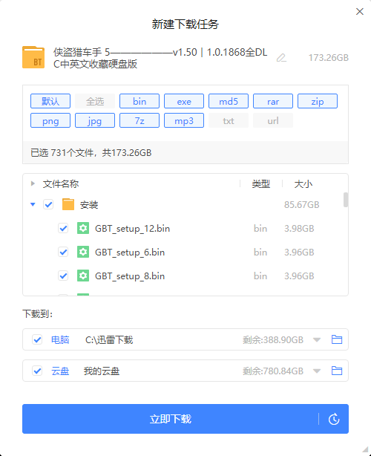Screen dimensions: 371x456
Task: Click the edit pencil icon beside task name
Action: 281,58
